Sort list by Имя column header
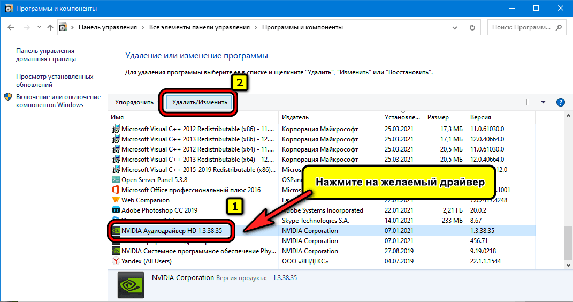This screenshot has width=573, height=302. point(117,117)
